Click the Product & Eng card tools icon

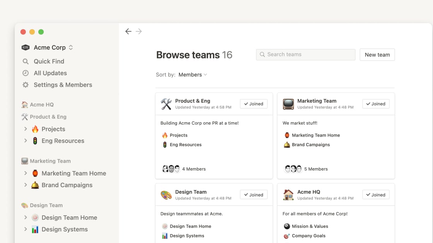166,104
